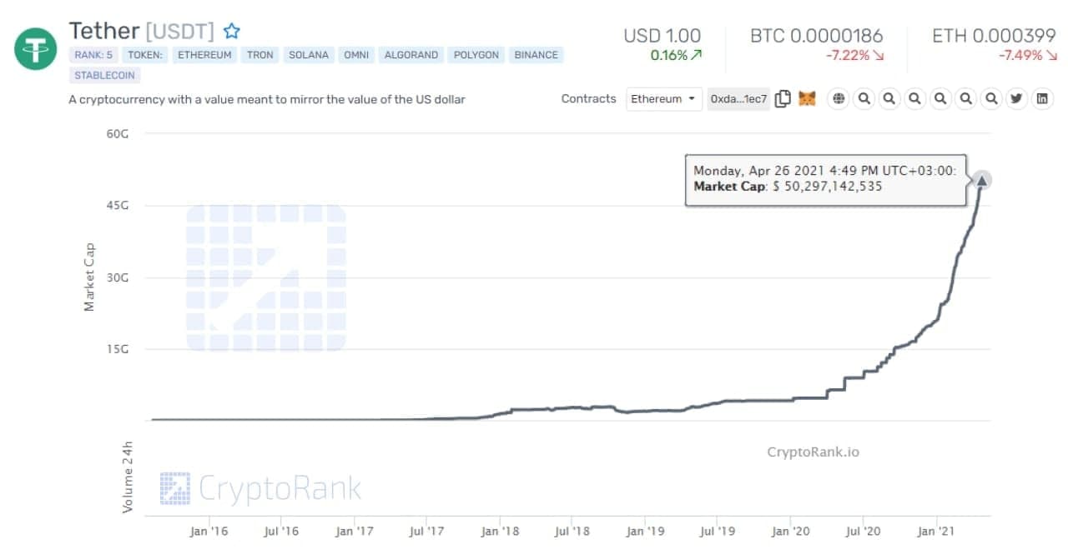This screenshot has height=549, width=1068.
Task: Open Tether's LinkedIn page icon
Action: pos(1042,99)
